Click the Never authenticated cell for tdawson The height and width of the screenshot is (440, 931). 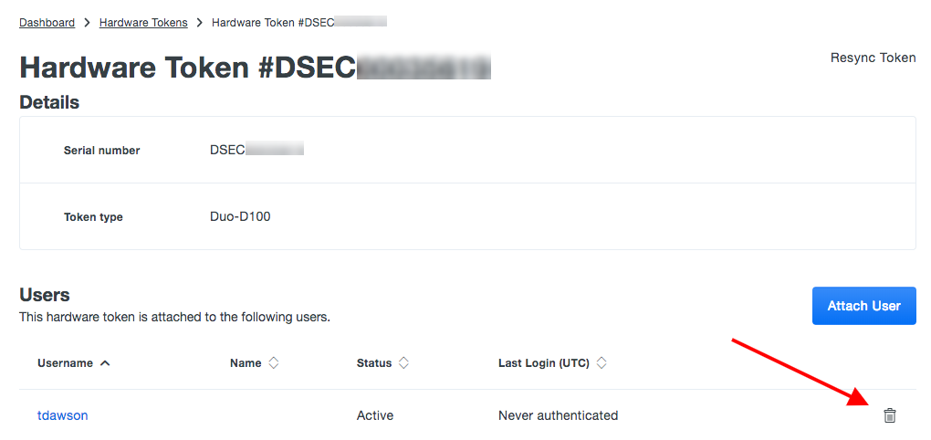point(558,415)
